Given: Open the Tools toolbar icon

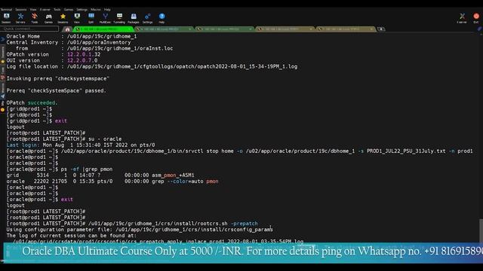Looking at the screenshot, I should click(35, 18).
